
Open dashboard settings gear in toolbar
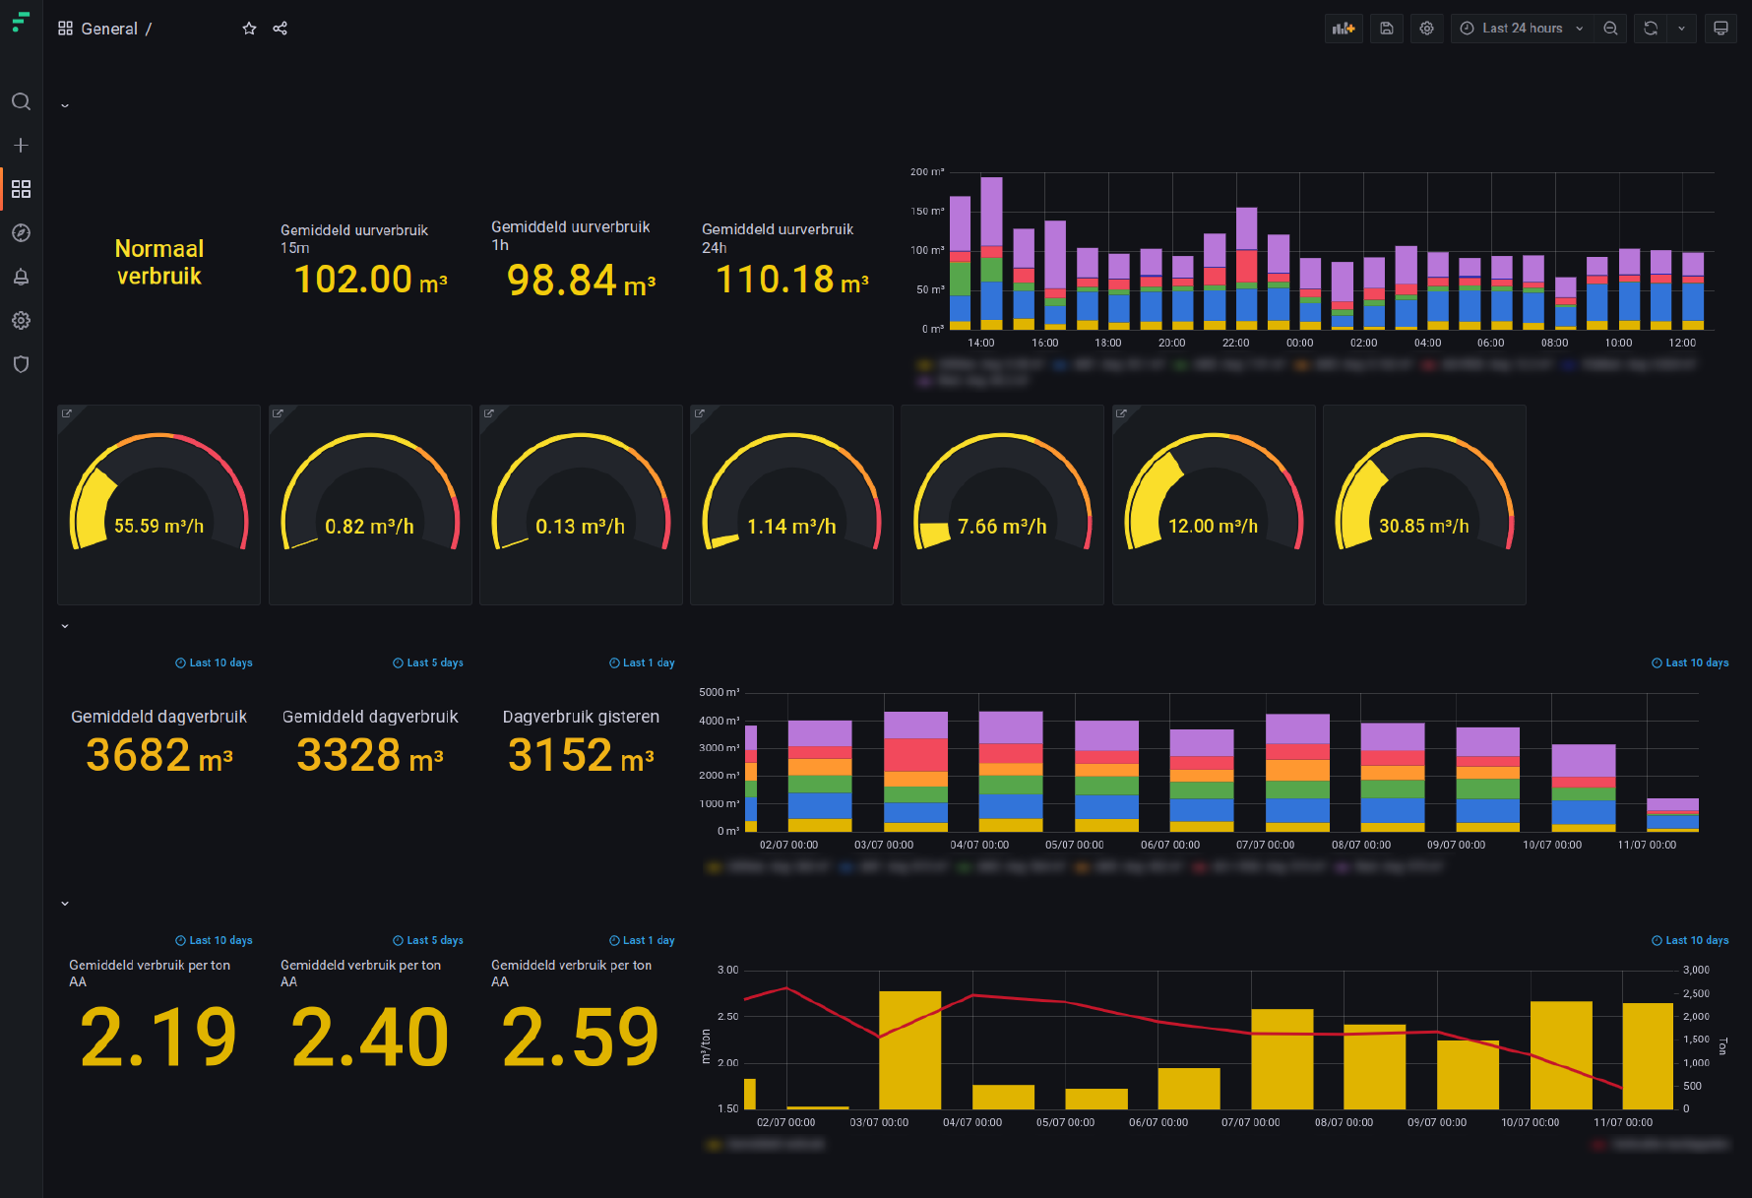pos(1426,29)
